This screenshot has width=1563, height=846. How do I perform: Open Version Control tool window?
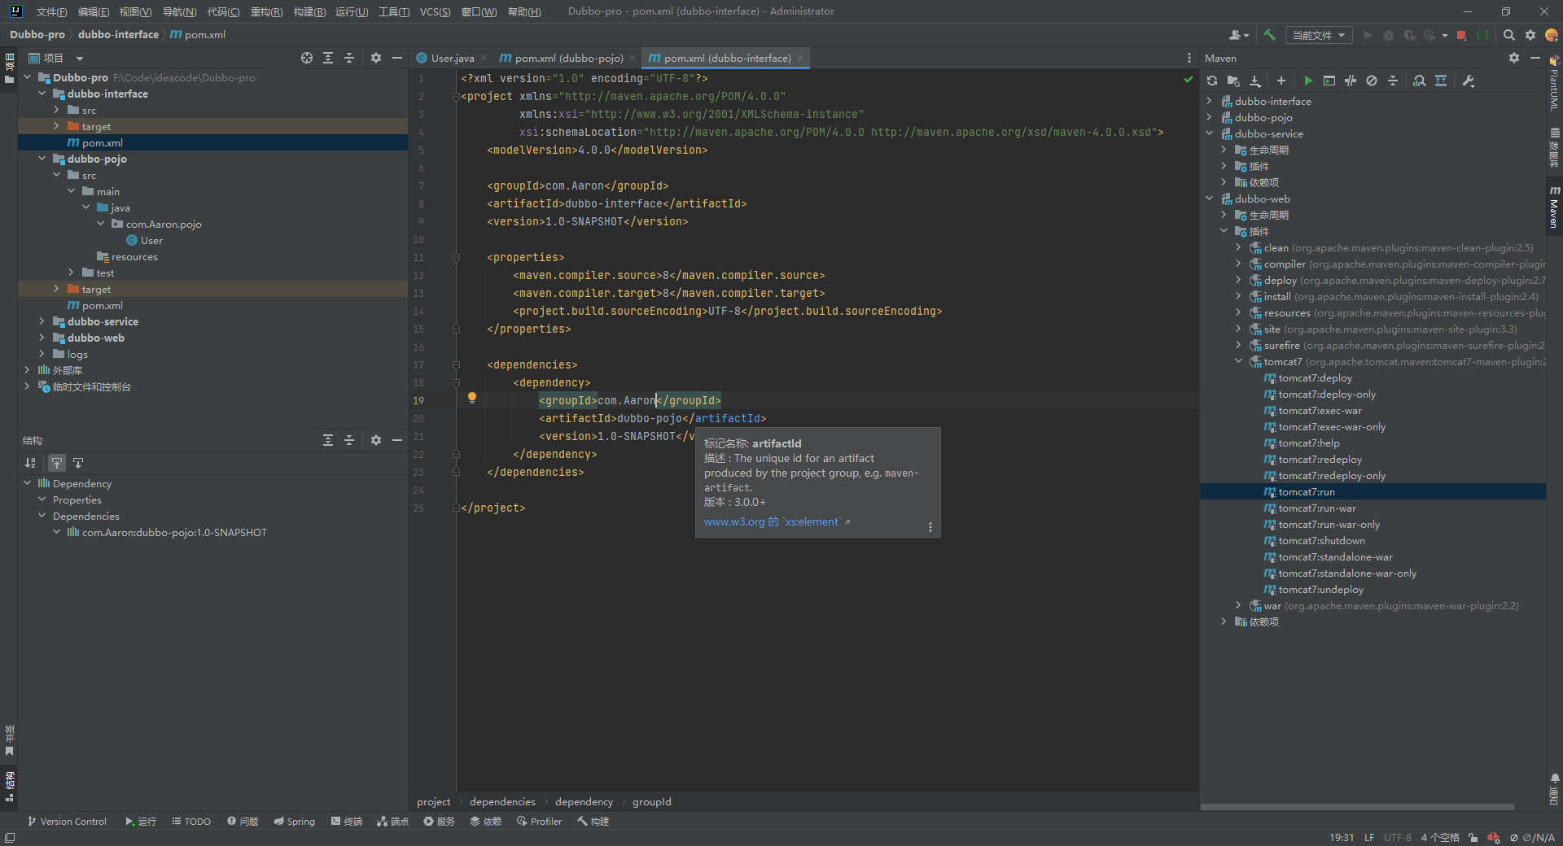click(x=67, y=822)
